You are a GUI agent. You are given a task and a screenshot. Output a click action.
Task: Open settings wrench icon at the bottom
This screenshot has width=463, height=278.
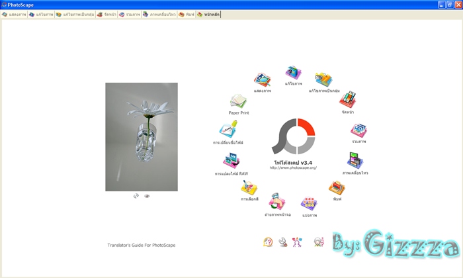(283, 242)
